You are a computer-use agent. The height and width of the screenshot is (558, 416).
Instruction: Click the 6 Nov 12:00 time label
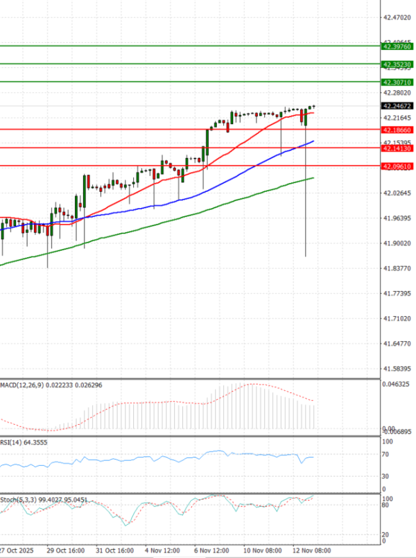click(x=211, y=550)
